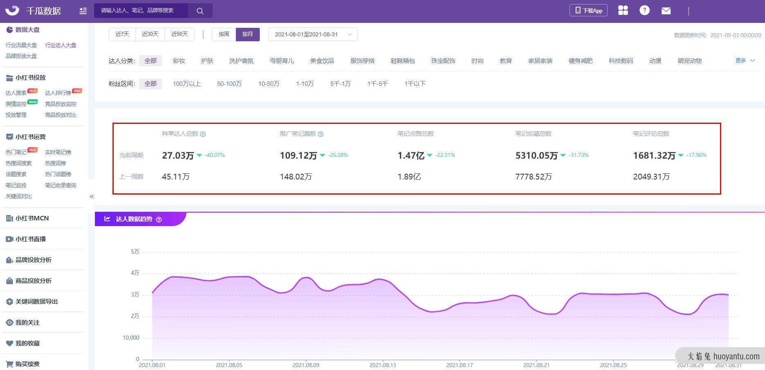Screen dimensions: 765x370
Task: Filter category by 健身减肥
Action: tap(580, 61)
